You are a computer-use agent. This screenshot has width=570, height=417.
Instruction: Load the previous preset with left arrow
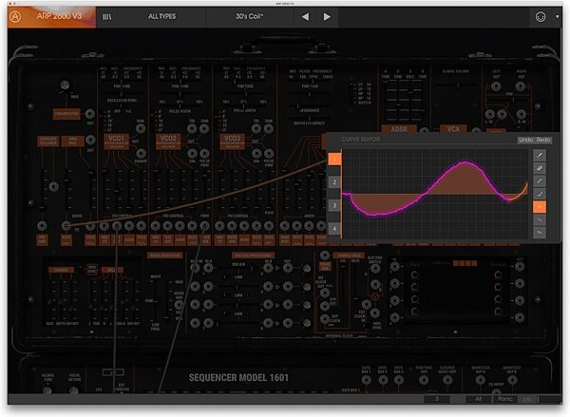pos(305,17)
